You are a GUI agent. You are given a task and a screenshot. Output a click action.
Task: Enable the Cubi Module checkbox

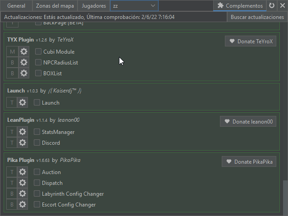click(39, 51)
